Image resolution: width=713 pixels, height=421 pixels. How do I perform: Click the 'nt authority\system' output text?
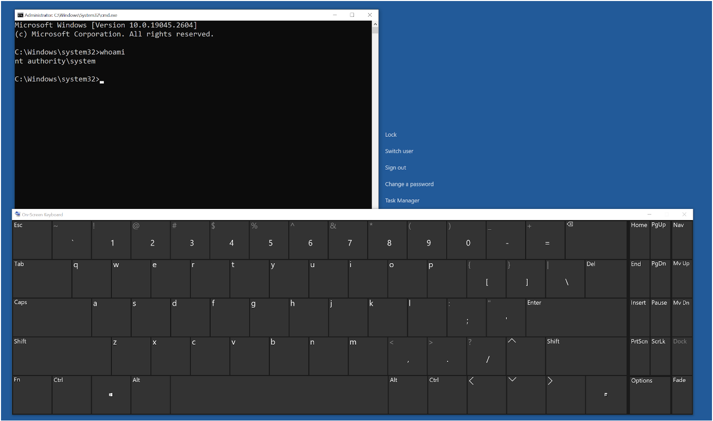point(55,61)
